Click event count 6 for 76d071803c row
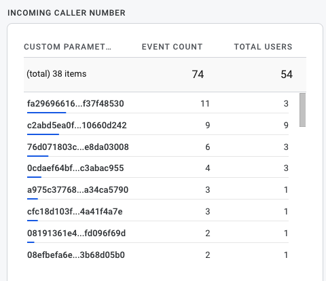 click(208, 147)
